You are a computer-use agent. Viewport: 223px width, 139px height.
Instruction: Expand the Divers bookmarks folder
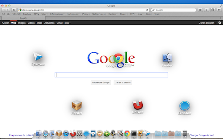pos(124,14)
